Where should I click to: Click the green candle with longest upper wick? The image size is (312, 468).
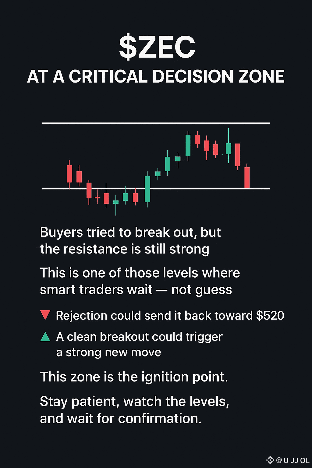coord(229,146)
